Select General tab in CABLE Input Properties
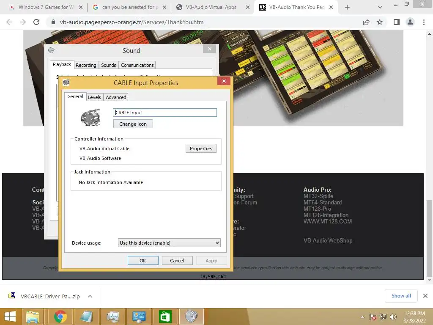This screenshot has width=433, height=325. click(75, 96)
